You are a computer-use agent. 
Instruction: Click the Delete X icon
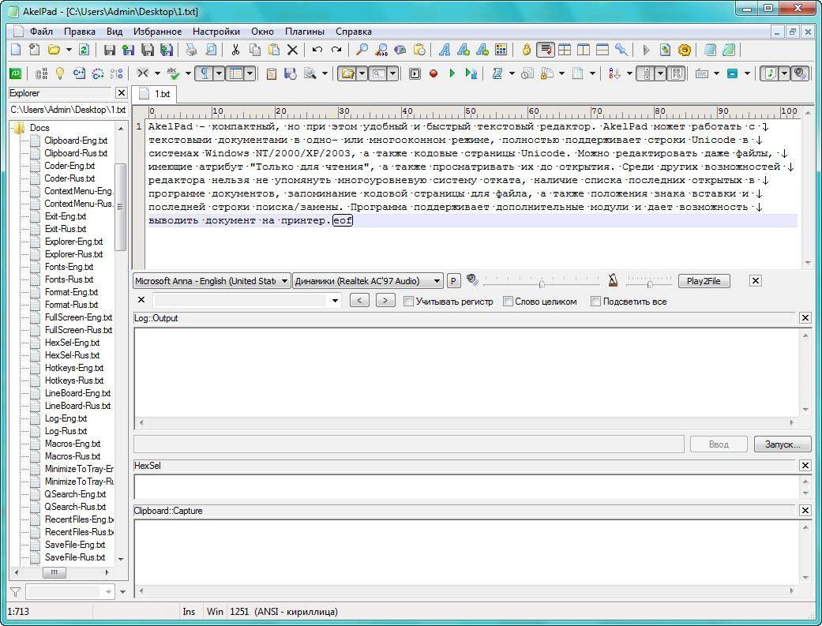(x=292, y=50)
